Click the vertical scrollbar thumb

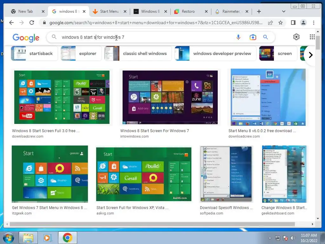pyautogui.click(x=318, y=42)
